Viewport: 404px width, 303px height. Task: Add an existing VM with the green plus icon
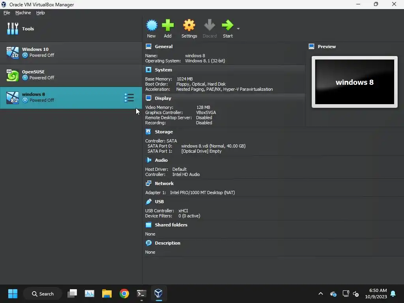pos(168,25)
